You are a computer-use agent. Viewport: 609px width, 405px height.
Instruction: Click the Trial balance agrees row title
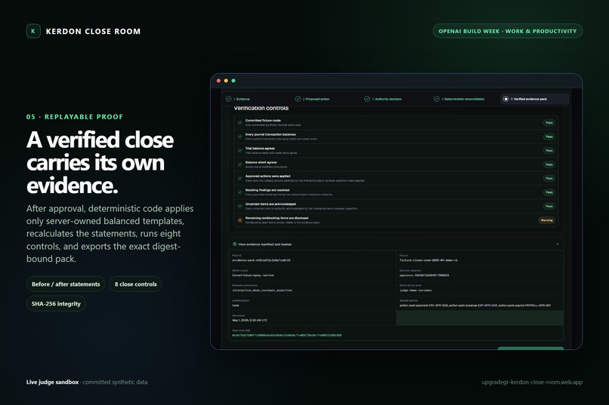pyautogui.click(x=260, y=149)
